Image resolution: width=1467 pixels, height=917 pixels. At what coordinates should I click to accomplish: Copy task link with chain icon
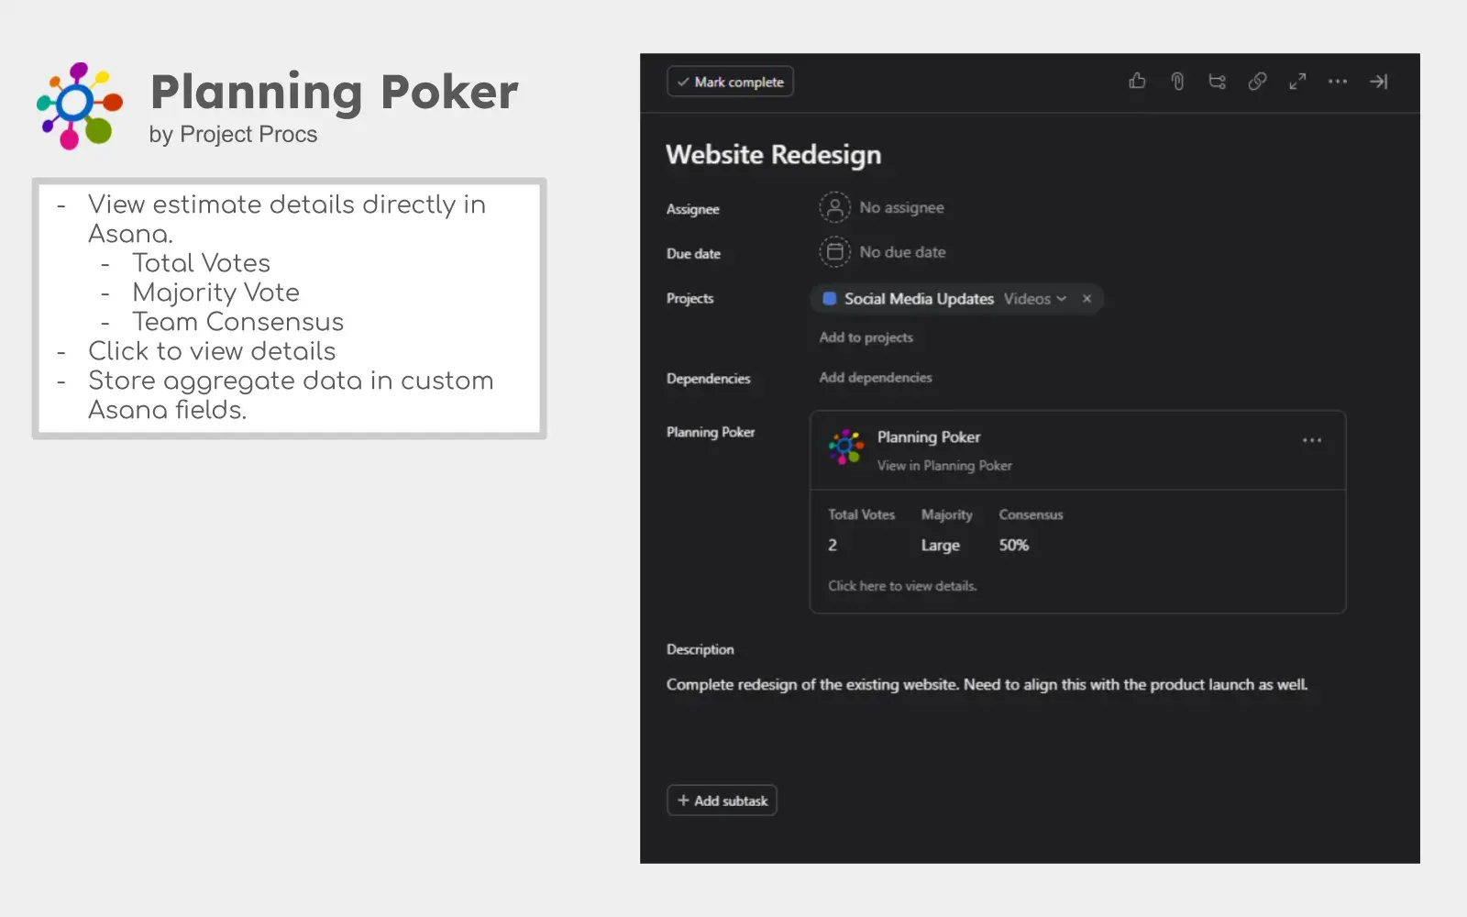point(1257,82)
